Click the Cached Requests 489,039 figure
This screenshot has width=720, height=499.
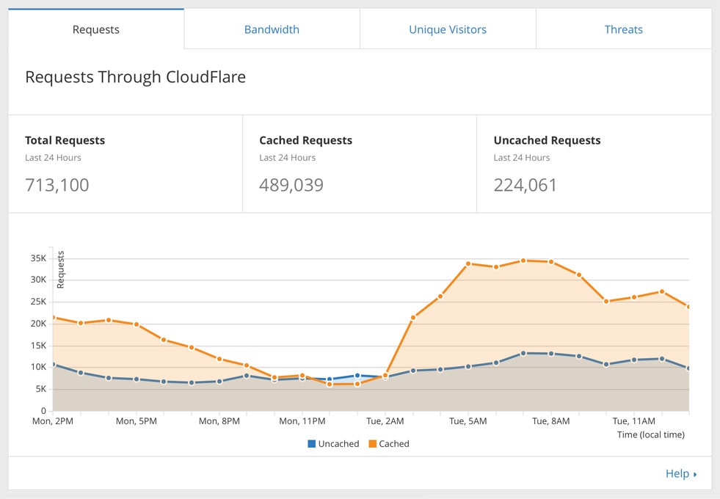291,185
